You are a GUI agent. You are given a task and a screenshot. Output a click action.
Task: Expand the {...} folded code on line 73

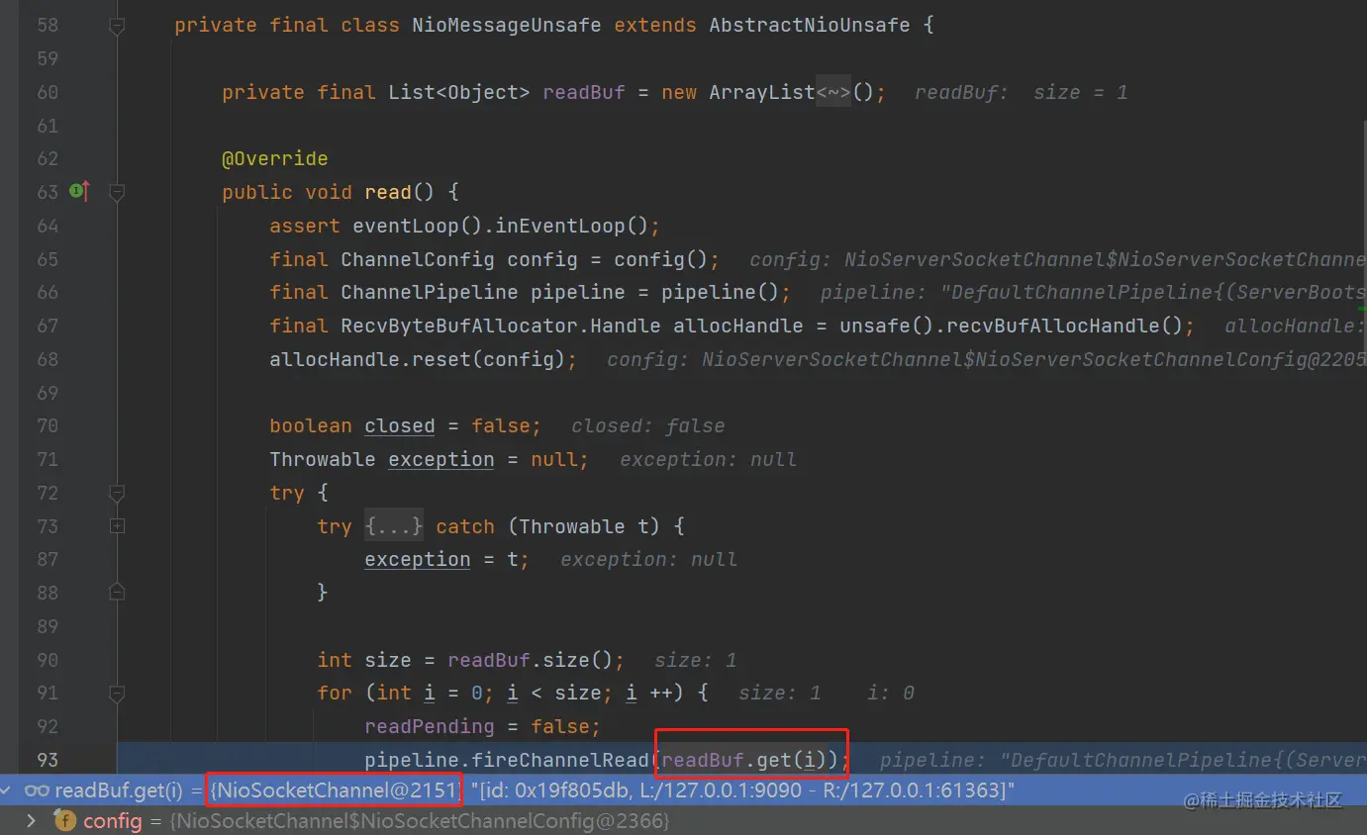[394, 526]
